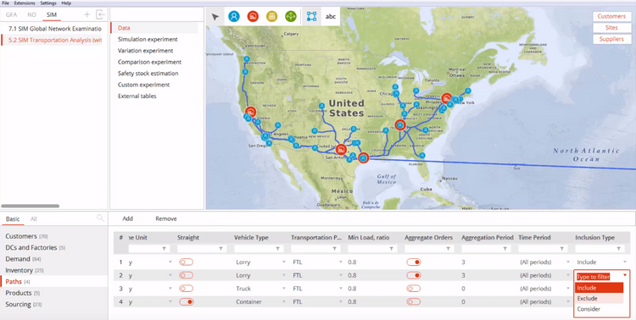Viewport: 636px width, 320px height.
Task: Open the Help menu
Action: pos(66,3)
